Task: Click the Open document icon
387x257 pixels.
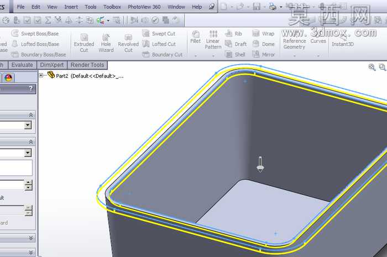Action: (240, 7)
